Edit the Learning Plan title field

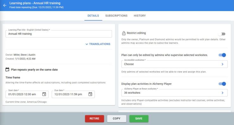(59, 34)
